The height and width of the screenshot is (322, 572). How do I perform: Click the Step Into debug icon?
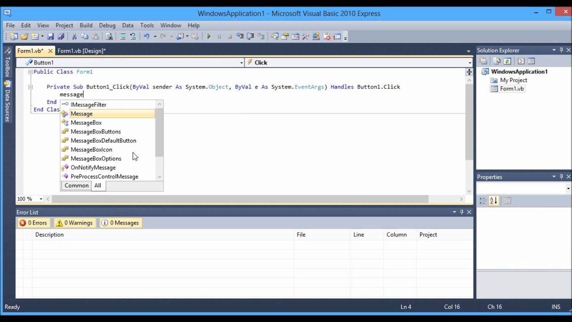click(240, 37)
